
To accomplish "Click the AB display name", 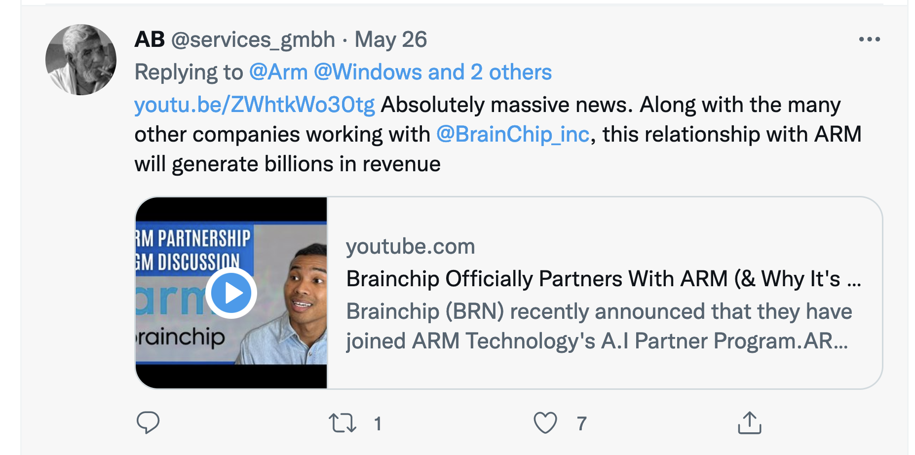I will pyautogui.click(x=150, y=39).
